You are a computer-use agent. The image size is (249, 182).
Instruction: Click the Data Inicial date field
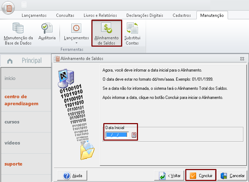pos(117,135)
